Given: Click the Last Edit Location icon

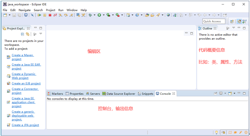Looking at the screenshot, I should tap(199, 15).
